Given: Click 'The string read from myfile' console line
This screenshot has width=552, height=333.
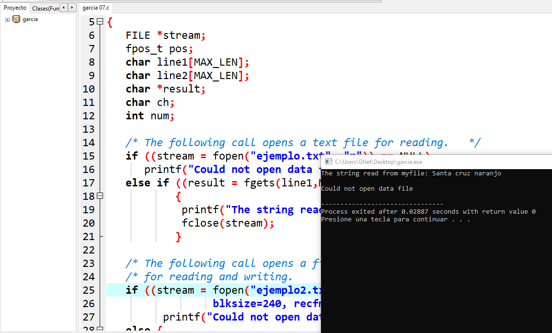Looking at the screenshot, I should pyautogui.click(x=411, y=173).
